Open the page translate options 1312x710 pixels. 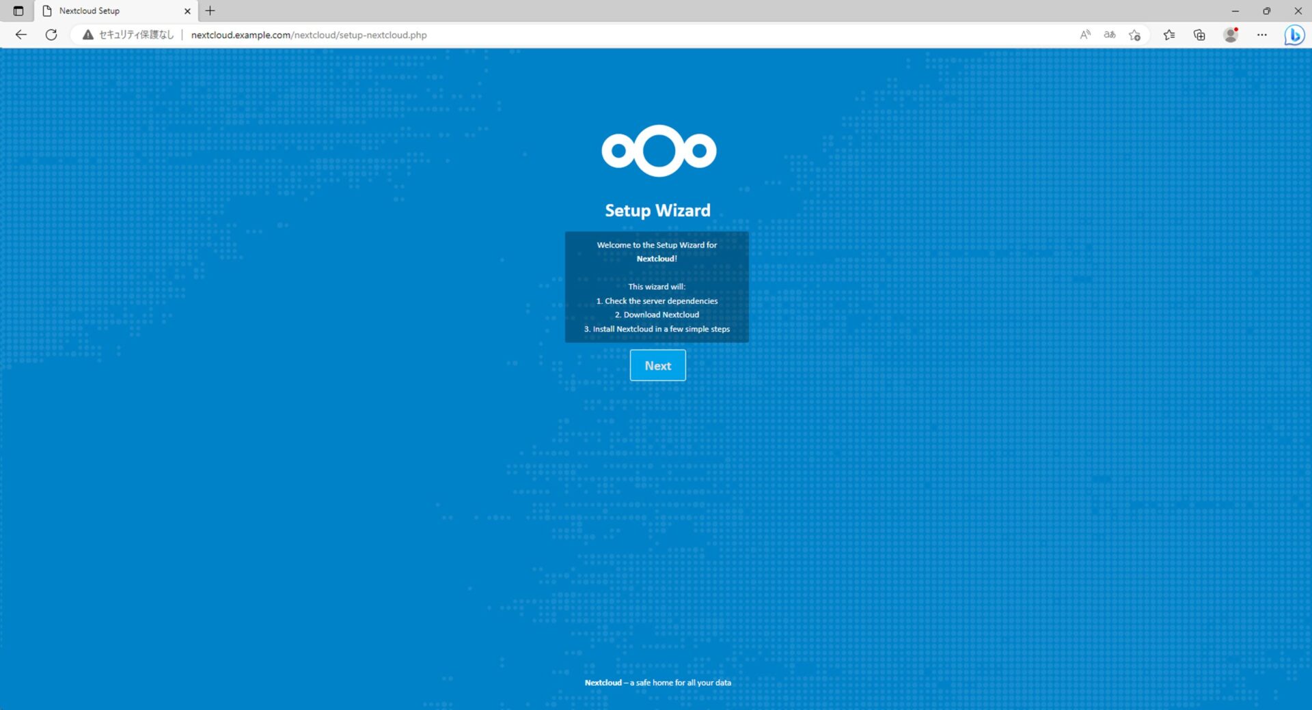[1109, 35]
